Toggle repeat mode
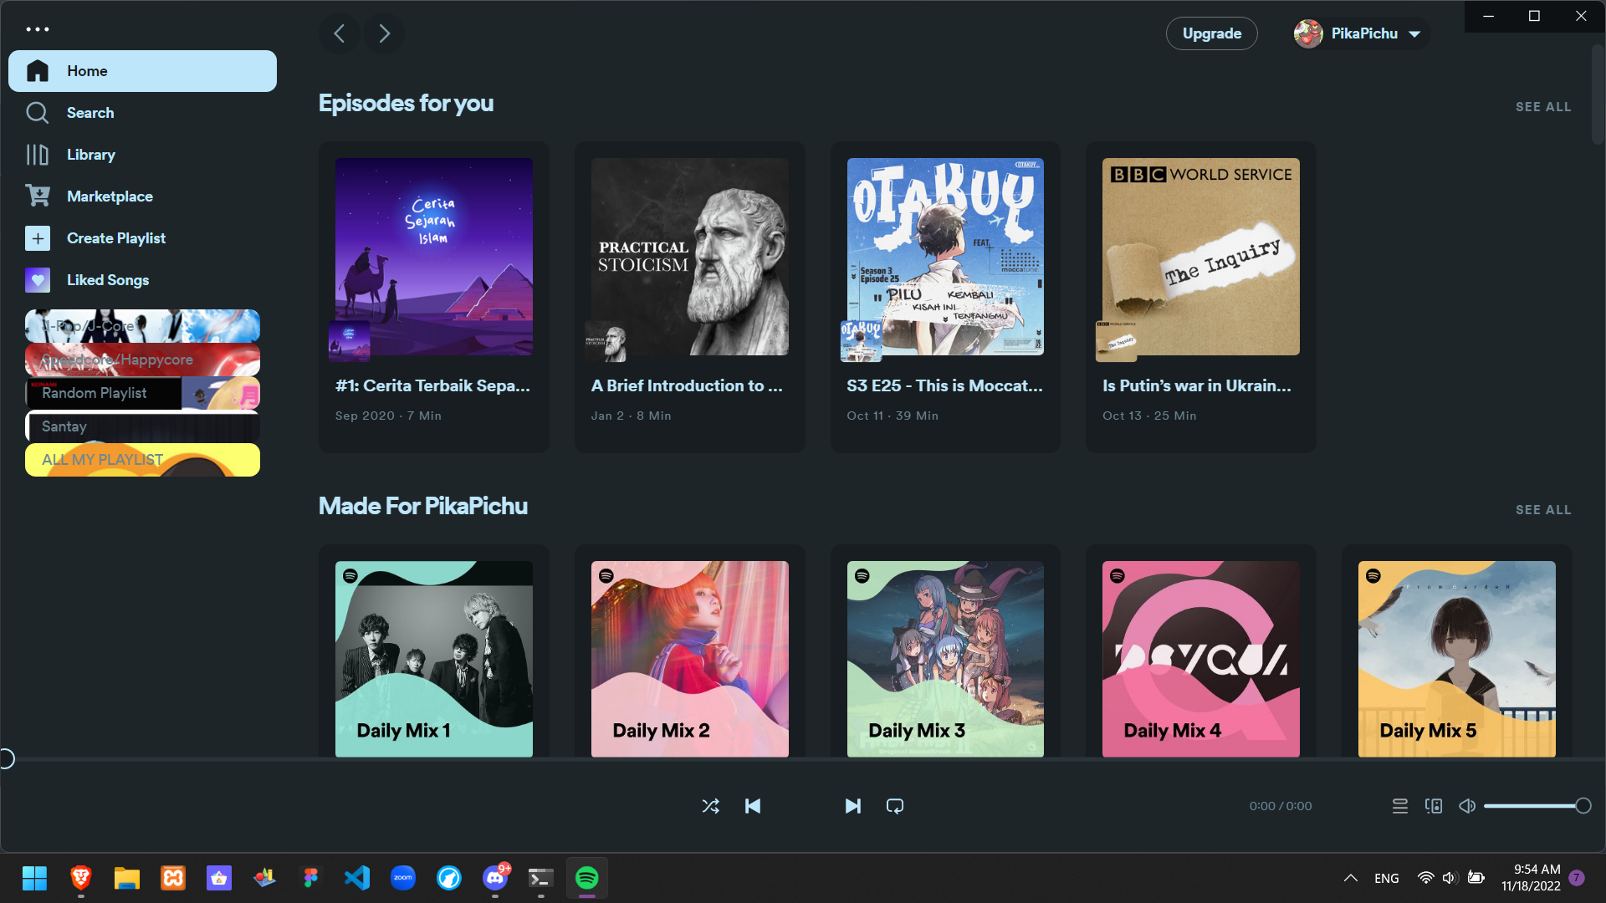 [894, 806]
